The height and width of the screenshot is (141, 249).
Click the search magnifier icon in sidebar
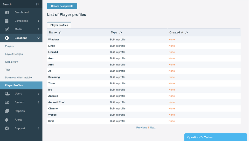pyautogui.click(x=37, y=4)
